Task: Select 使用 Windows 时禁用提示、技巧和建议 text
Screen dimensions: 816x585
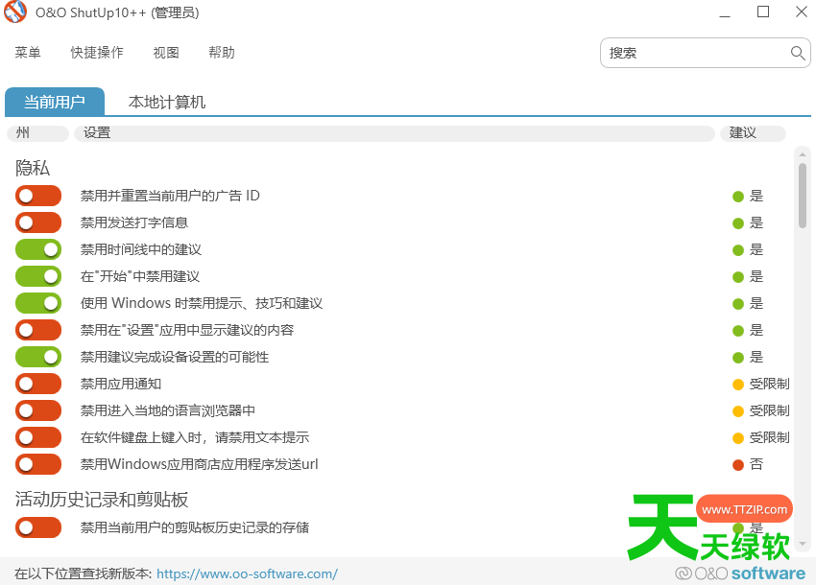Action: tap(202, 303)
